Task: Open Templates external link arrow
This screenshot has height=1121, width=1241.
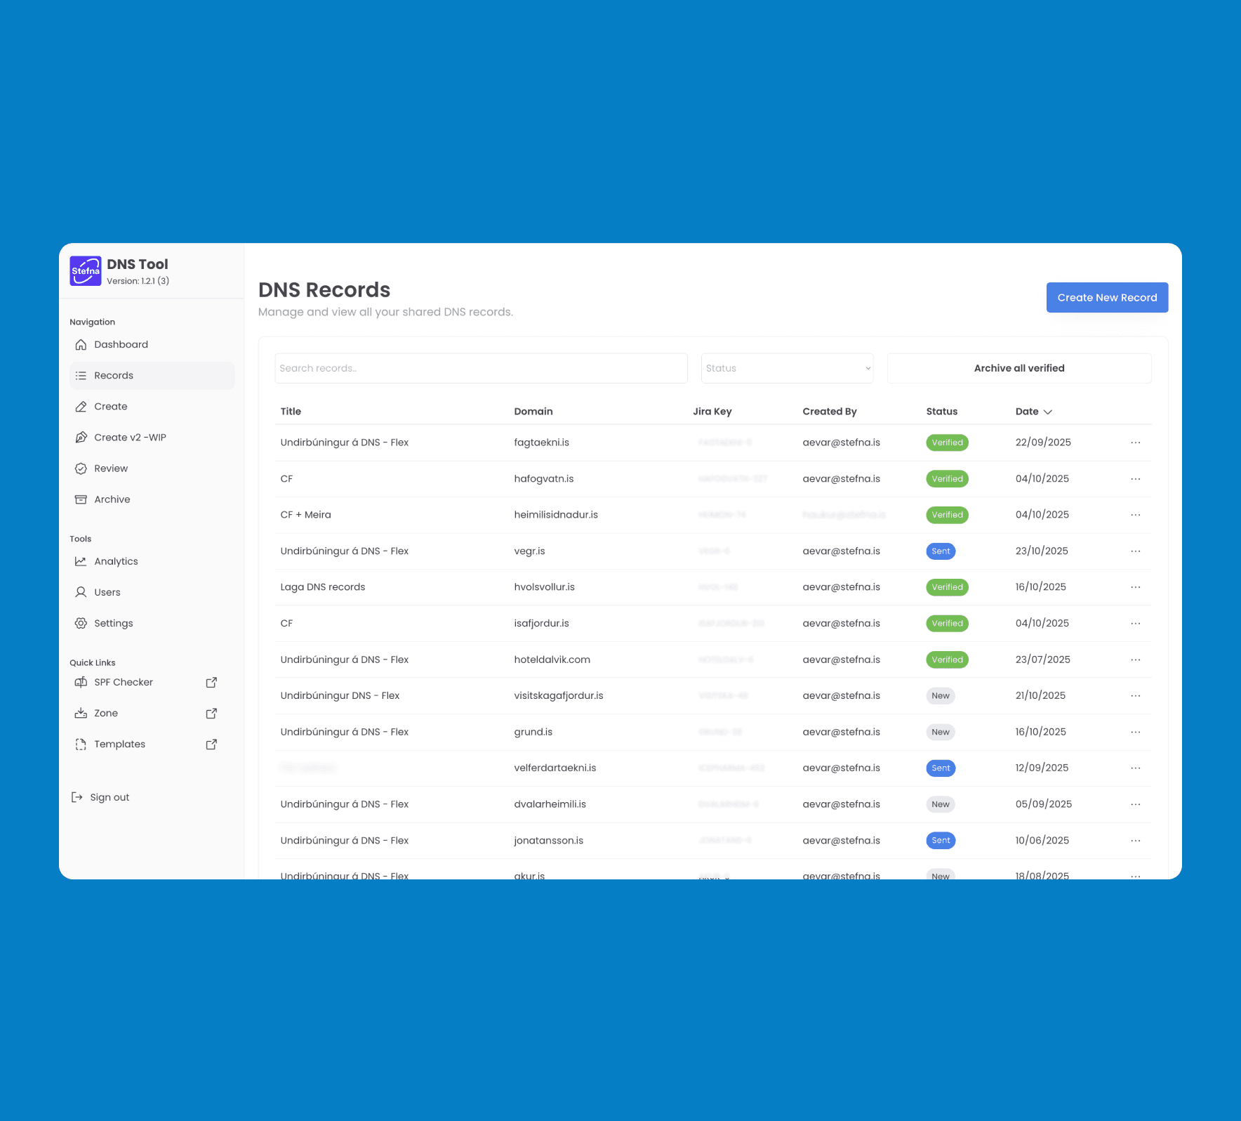Action: 211,744
